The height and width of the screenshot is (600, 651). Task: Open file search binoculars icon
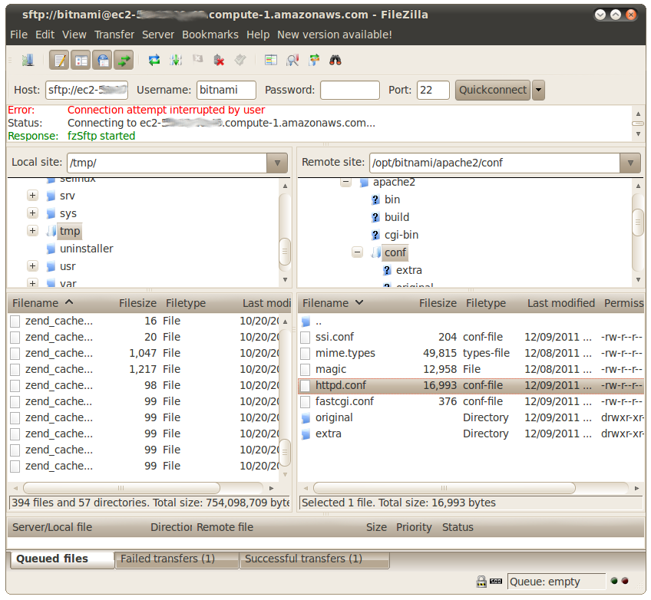335,61
